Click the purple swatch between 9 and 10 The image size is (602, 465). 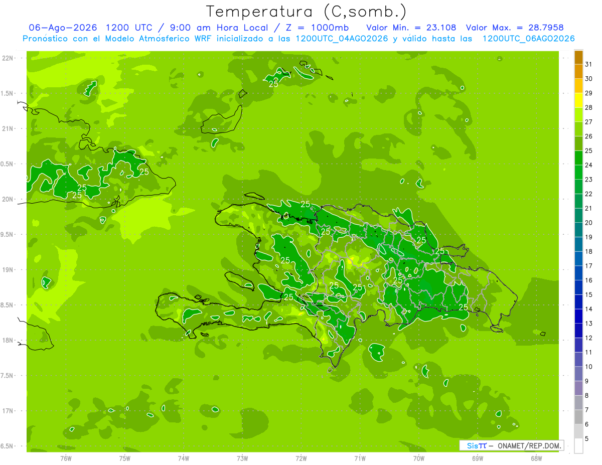pyautogui.click(x=578, y=374)
